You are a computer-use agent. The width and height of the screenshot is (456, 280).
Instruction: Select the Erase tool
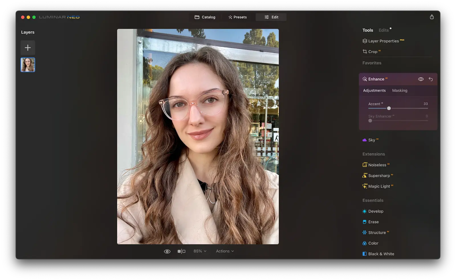click(x=374, y=222)
